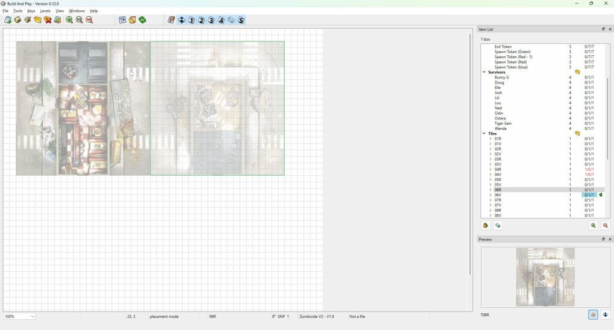
Task: Click the green arrow marker beside 06V
Action: tap(601, 195)
